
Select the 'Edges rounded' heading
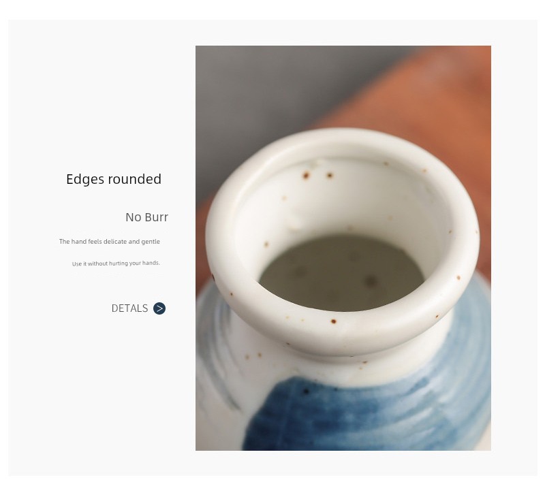coord(114,180)
